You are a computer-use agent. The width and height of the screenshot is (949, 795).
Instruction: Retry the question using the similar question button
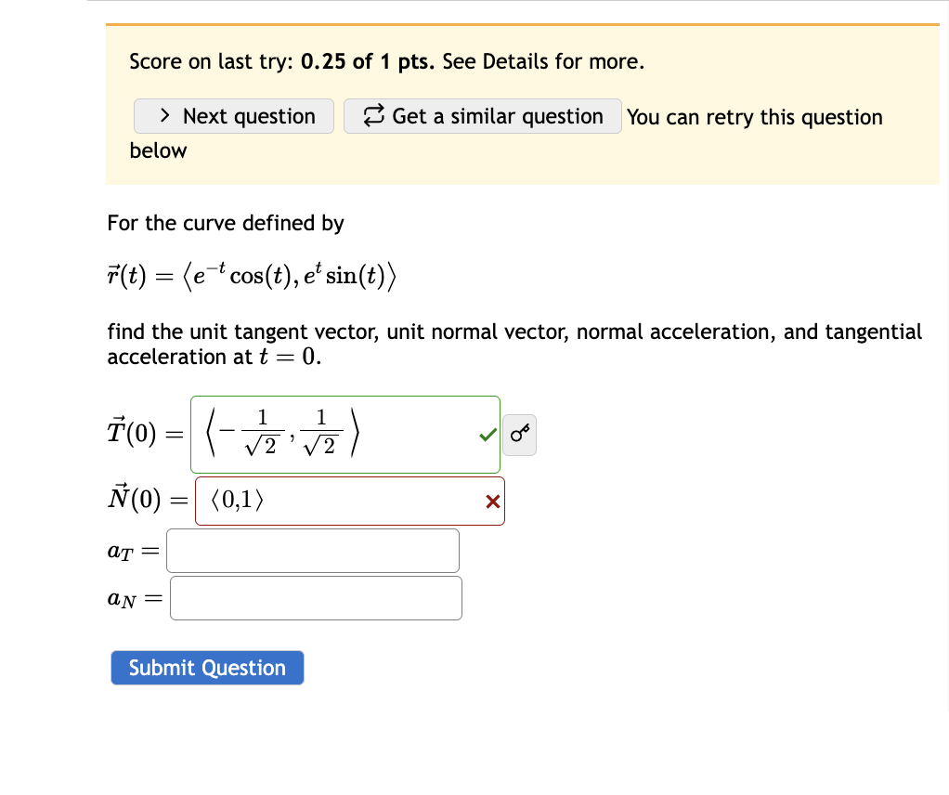(482, 116)
